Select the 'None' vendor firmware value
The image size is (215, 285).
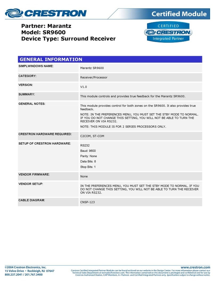coord(84,176)
